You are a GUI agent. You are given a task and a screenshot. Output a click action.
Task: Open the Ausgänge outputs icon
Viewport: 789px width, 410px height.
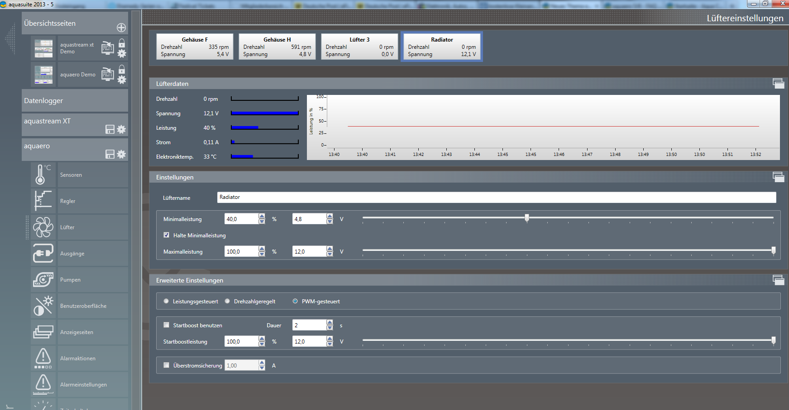pyautogui.click(x=43, y=254)
